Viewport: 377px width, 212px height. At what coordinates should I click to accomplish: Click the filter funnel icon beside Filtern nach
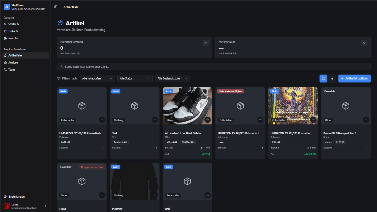click(58, 78)
